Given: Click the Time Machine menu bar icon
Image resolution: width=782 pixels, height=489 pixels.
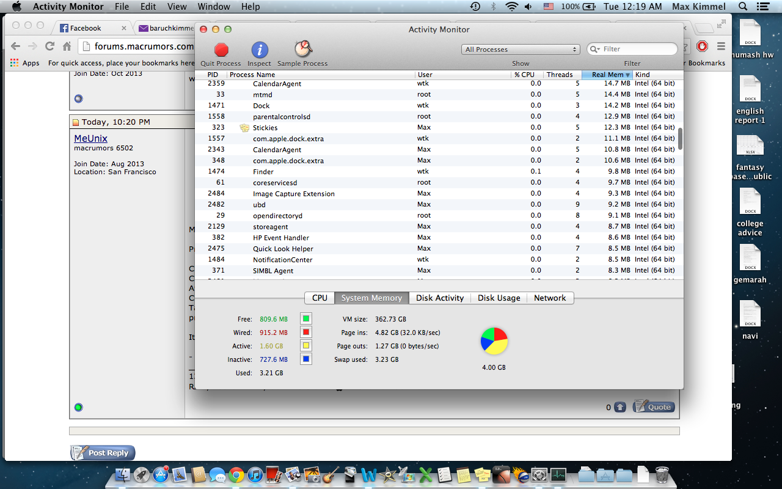Looking at the screenshot, I should [x=475, y=7].
